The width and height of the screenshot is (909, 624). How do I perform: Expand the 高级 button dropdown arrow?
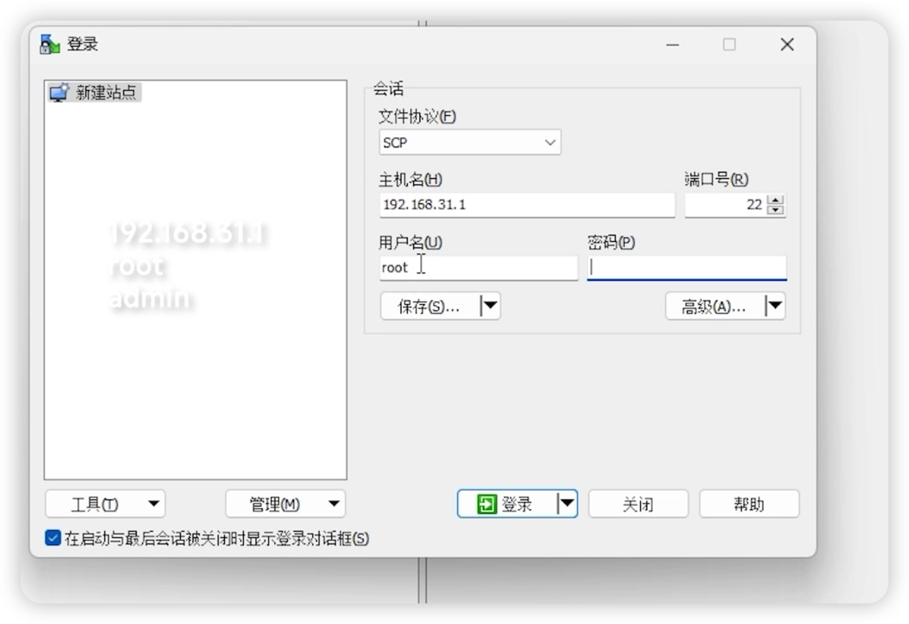[775, 306]
